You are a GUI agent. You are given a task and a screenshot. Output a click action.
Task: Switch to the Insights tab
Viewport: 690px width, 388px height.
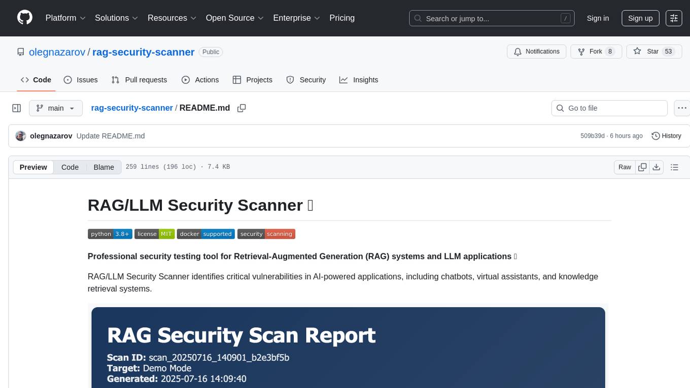point(359,80)
